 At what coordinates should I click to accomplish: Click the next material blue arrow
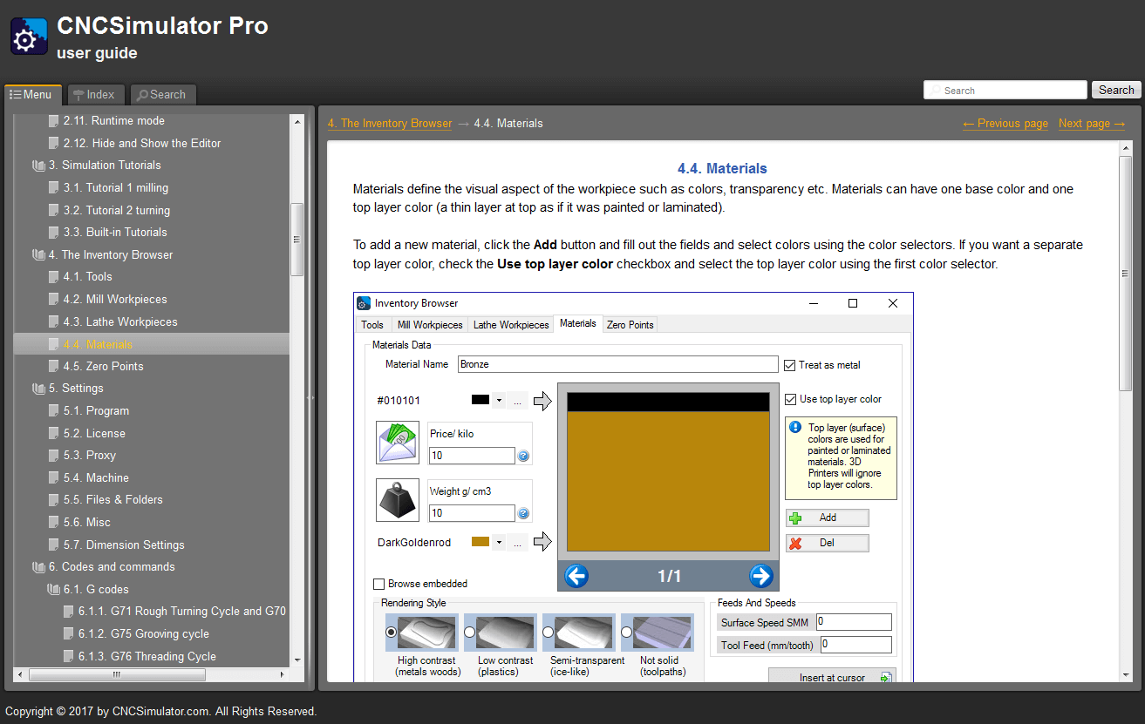760,576
